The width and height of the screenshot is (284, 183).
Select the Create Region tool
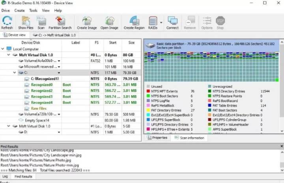pyautogui.click(x=134, y=22)
